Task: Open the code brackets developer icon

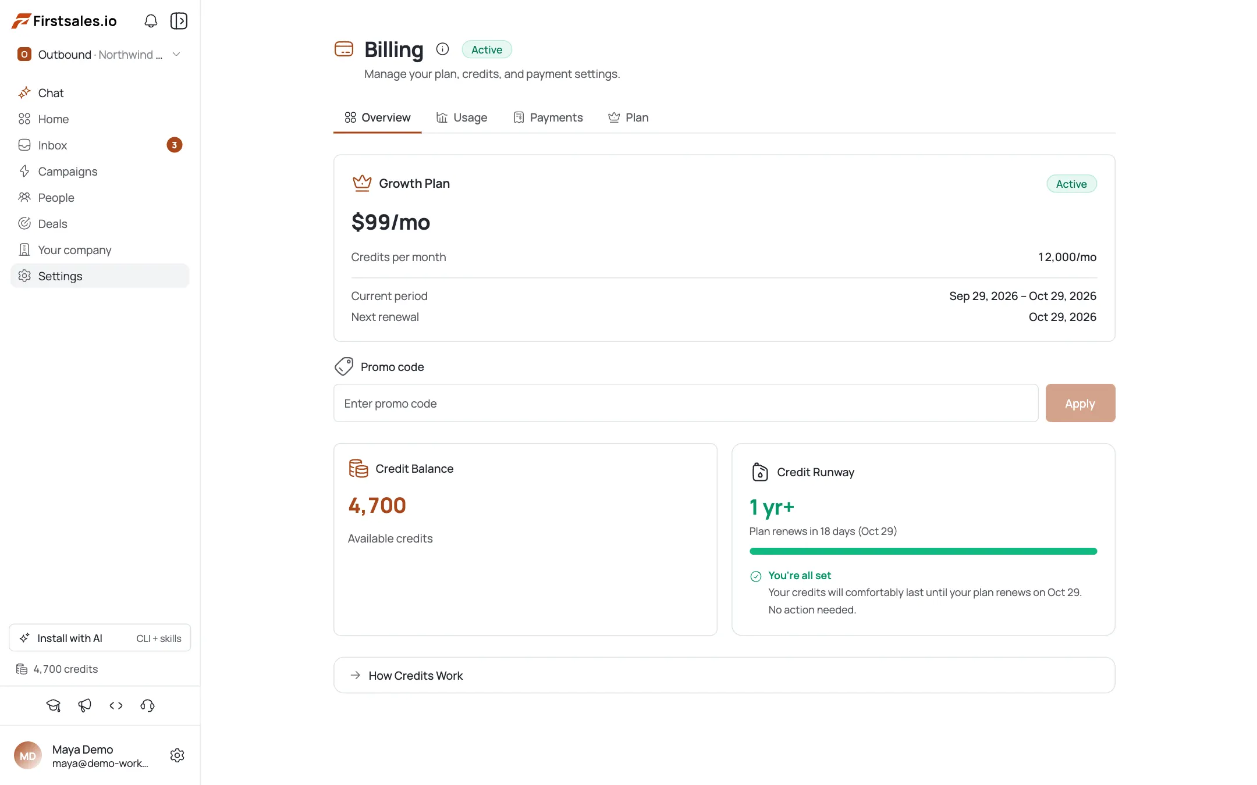Action: click(116, 705)
